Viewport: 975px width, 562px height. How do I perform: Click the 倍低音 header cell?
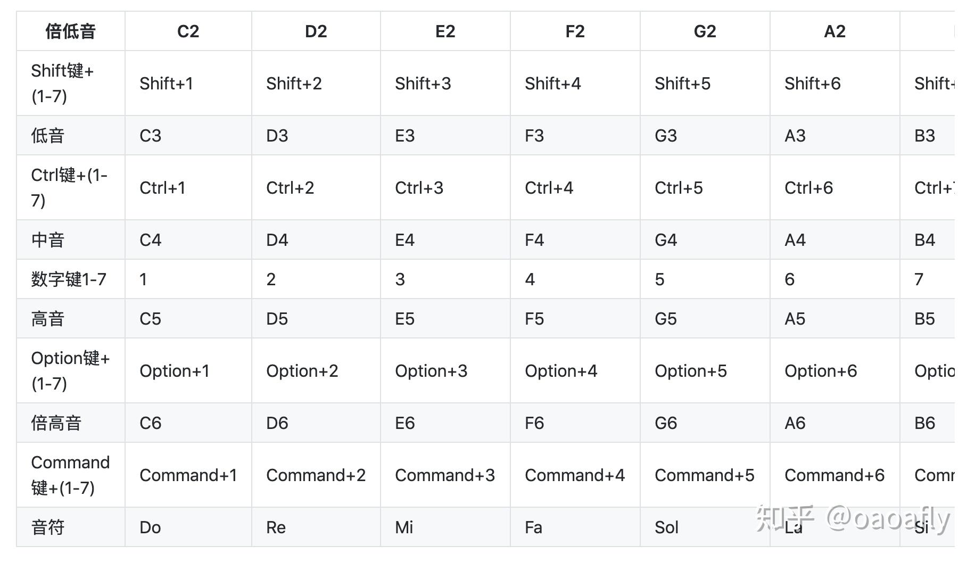[70, 31]
